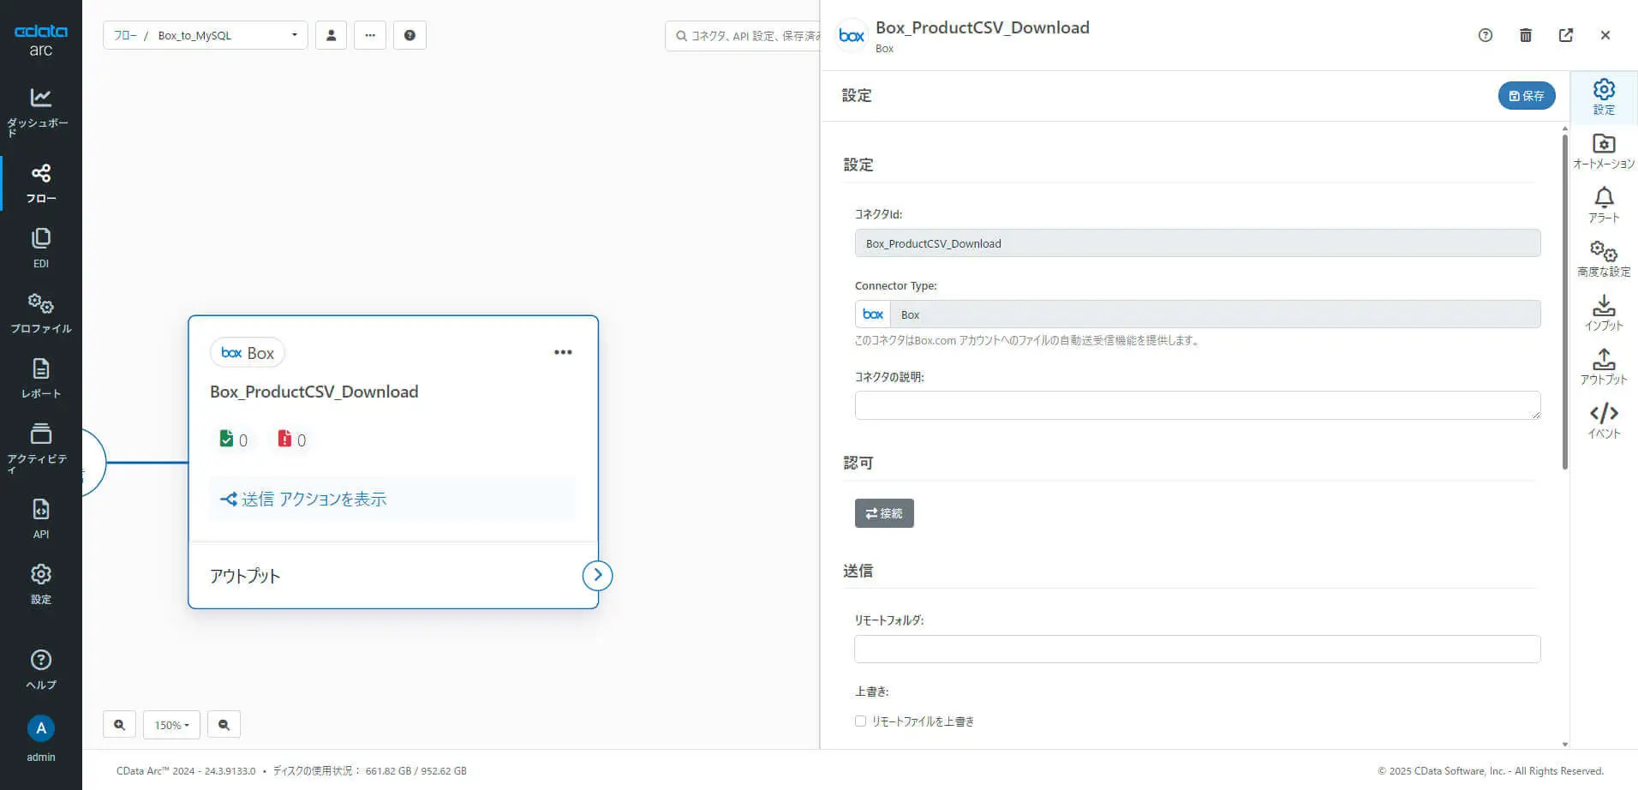Image resolution: width=1638 pixels, height=790 pixels.
Task: Go to the フロー flows section
Action: pyautogui.click(x=40, y=183)
